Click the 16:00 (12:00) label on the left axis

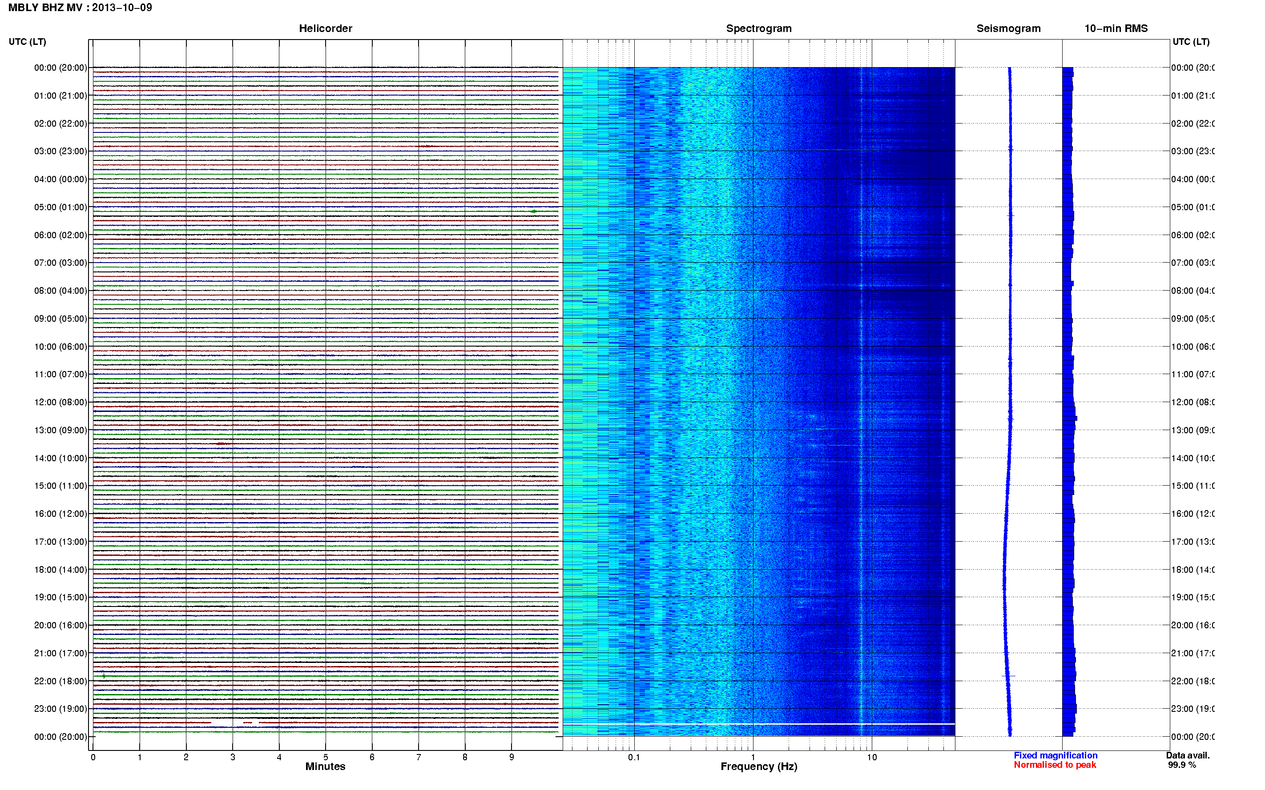coord(60,514)
